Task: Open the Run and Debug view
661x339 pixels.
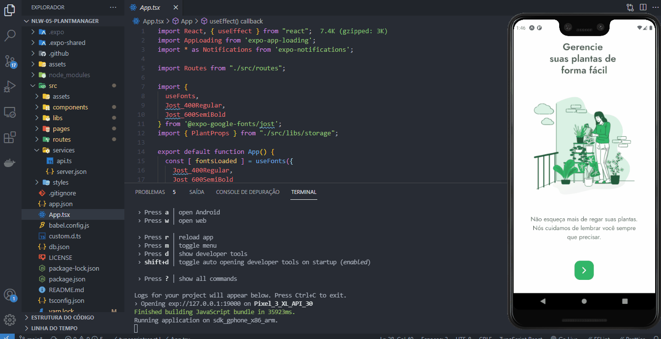Action: (10, 86)
